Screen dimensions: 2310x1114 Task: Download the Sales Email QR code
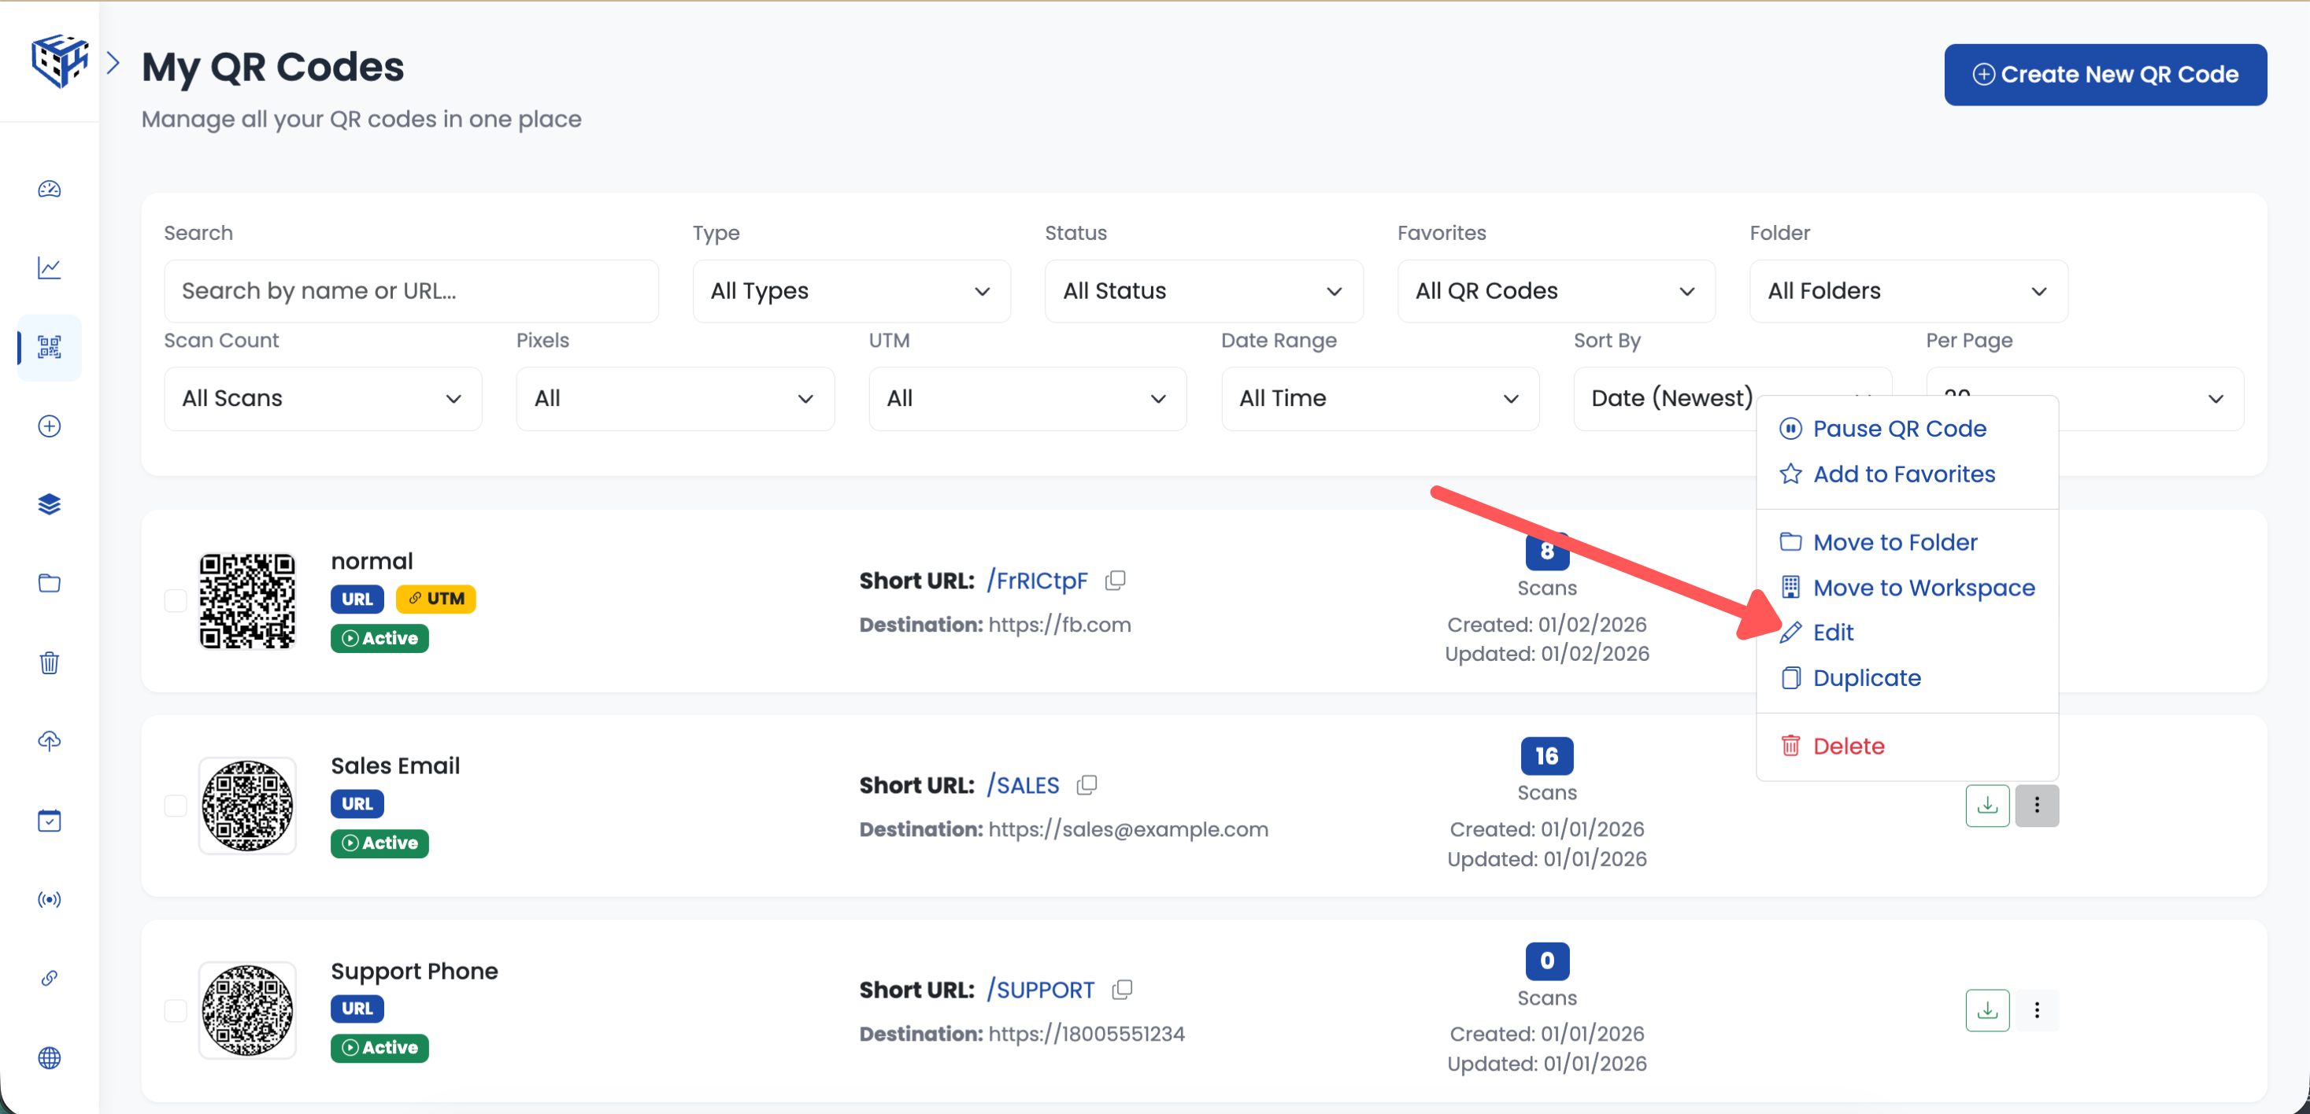point(1986,805)
